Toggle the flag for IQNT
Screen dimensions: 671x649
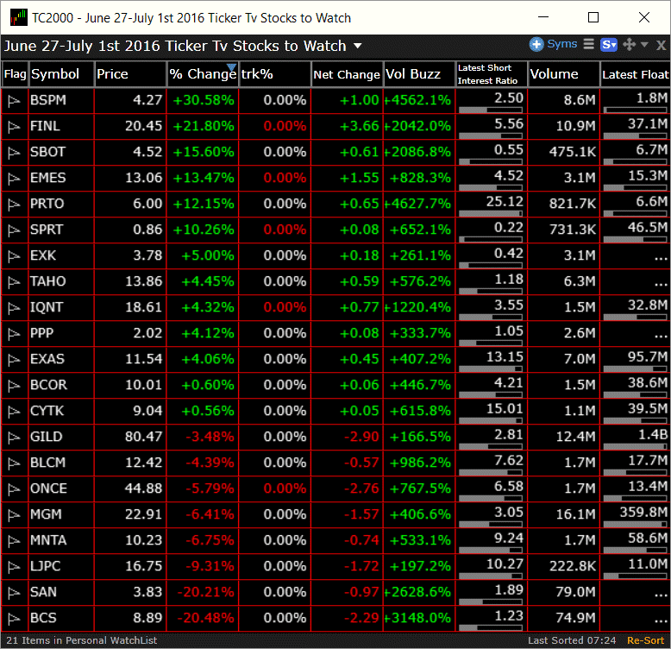14,308
